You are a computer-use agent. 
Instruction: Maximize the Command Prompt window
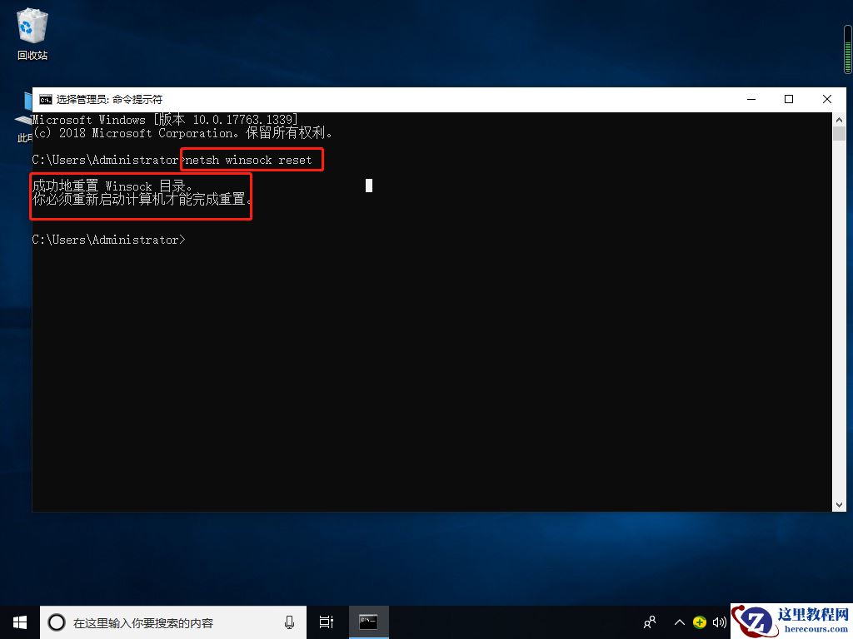click(789, 98)
